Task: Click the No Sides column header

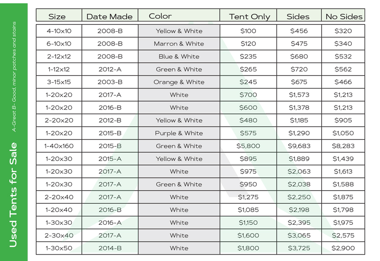Action: click(344, 16)
